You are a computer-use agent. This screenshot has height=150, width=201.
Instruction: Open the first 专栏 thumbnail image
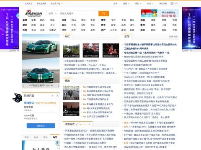click(71, 50)
